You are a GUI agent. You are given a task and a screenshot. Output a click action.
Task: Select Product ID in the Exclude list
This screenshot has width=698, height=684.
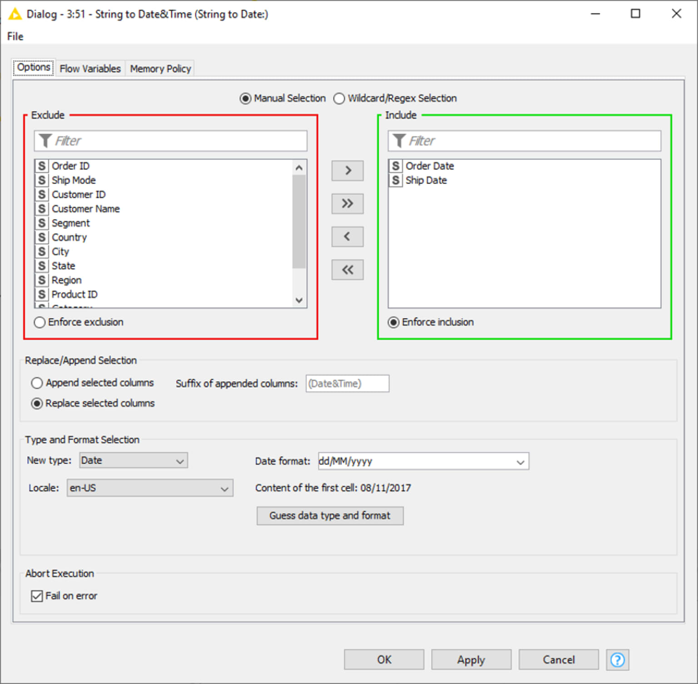[x=164, y=295]
